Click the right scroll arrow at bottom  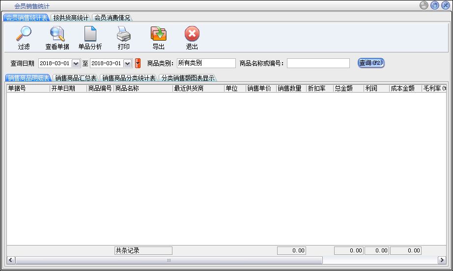tap(442, 260)
